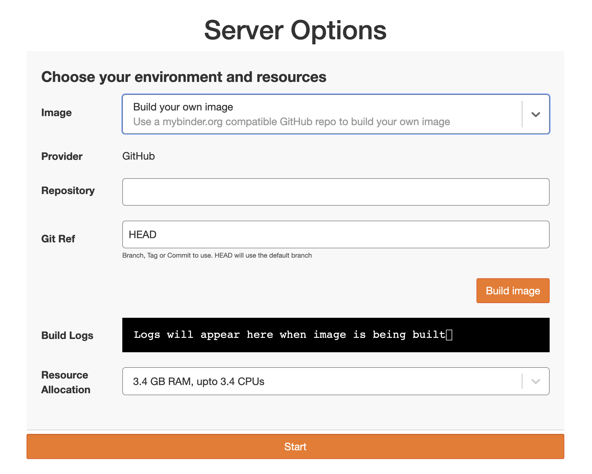Screen dimensions: 592x474
Task: Open the Resource Allocation dropdown
Action: click(x=311, y=381)
